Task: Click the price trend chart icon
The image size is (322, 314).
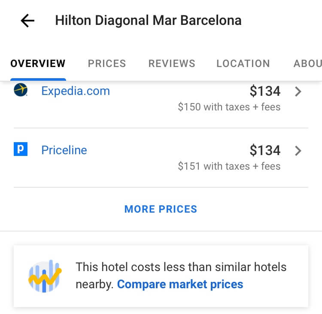Action: click(45, 276)
